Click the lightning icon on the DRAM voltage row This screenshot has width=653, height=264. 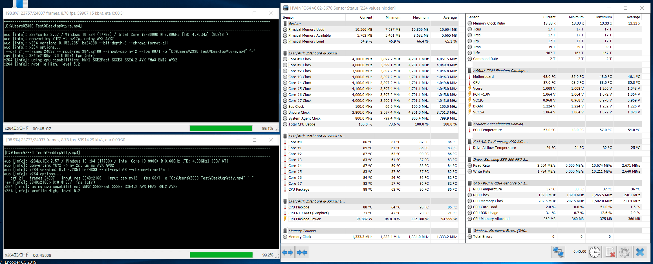pos(470,106)
